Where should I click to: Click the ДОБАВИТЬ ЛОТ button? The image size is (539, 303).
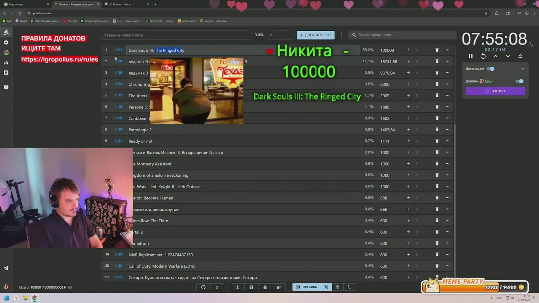pyautogui.click(x=315, y=35)
